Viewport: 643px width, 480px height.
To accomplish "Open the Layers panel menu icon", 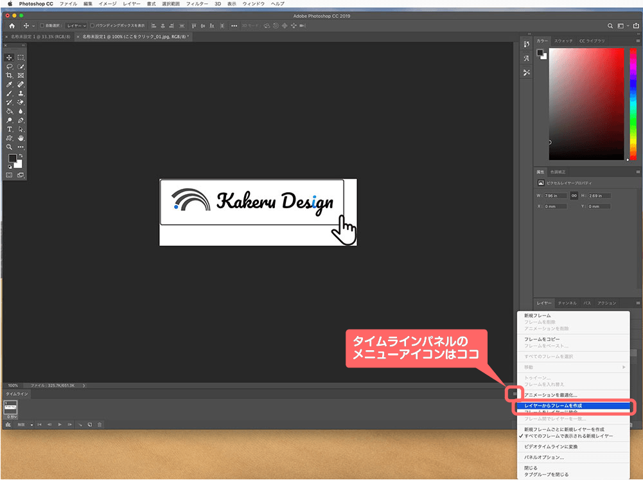I will coord(638,303).
